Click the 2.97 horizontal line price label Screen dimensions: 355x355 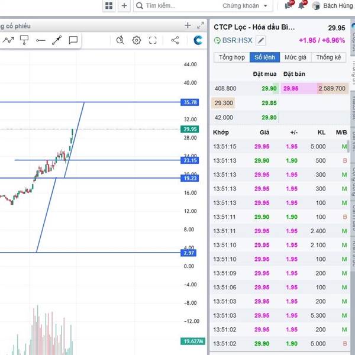188,253
